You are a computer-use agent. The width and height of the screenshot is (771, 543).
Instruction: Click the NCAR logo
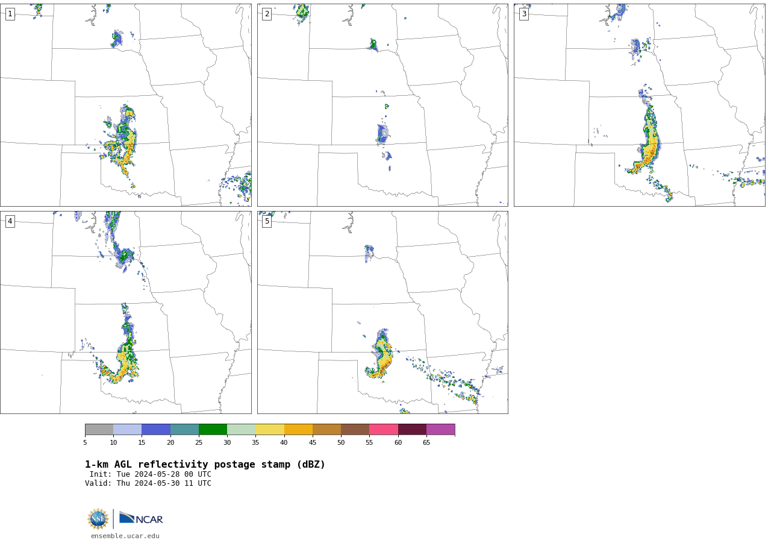pos(141,518)
